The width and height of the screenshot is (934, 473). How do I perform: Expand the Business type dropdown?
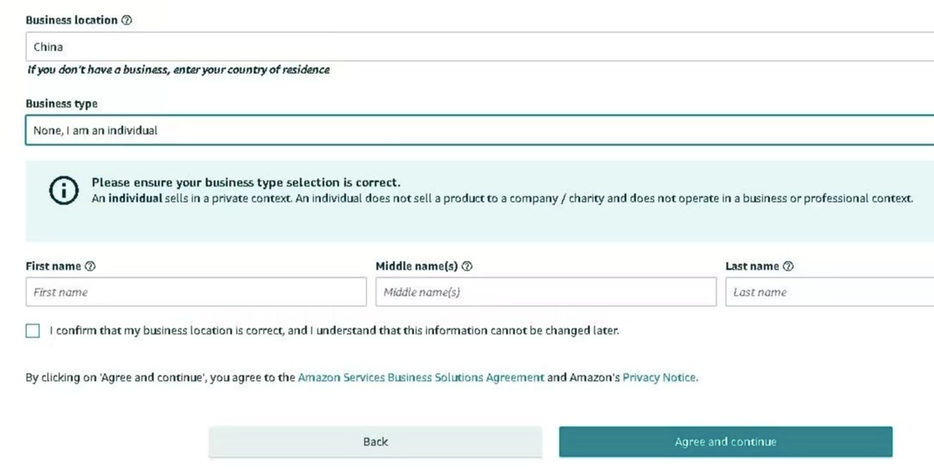pyautogui.click(x=479, y=130)
